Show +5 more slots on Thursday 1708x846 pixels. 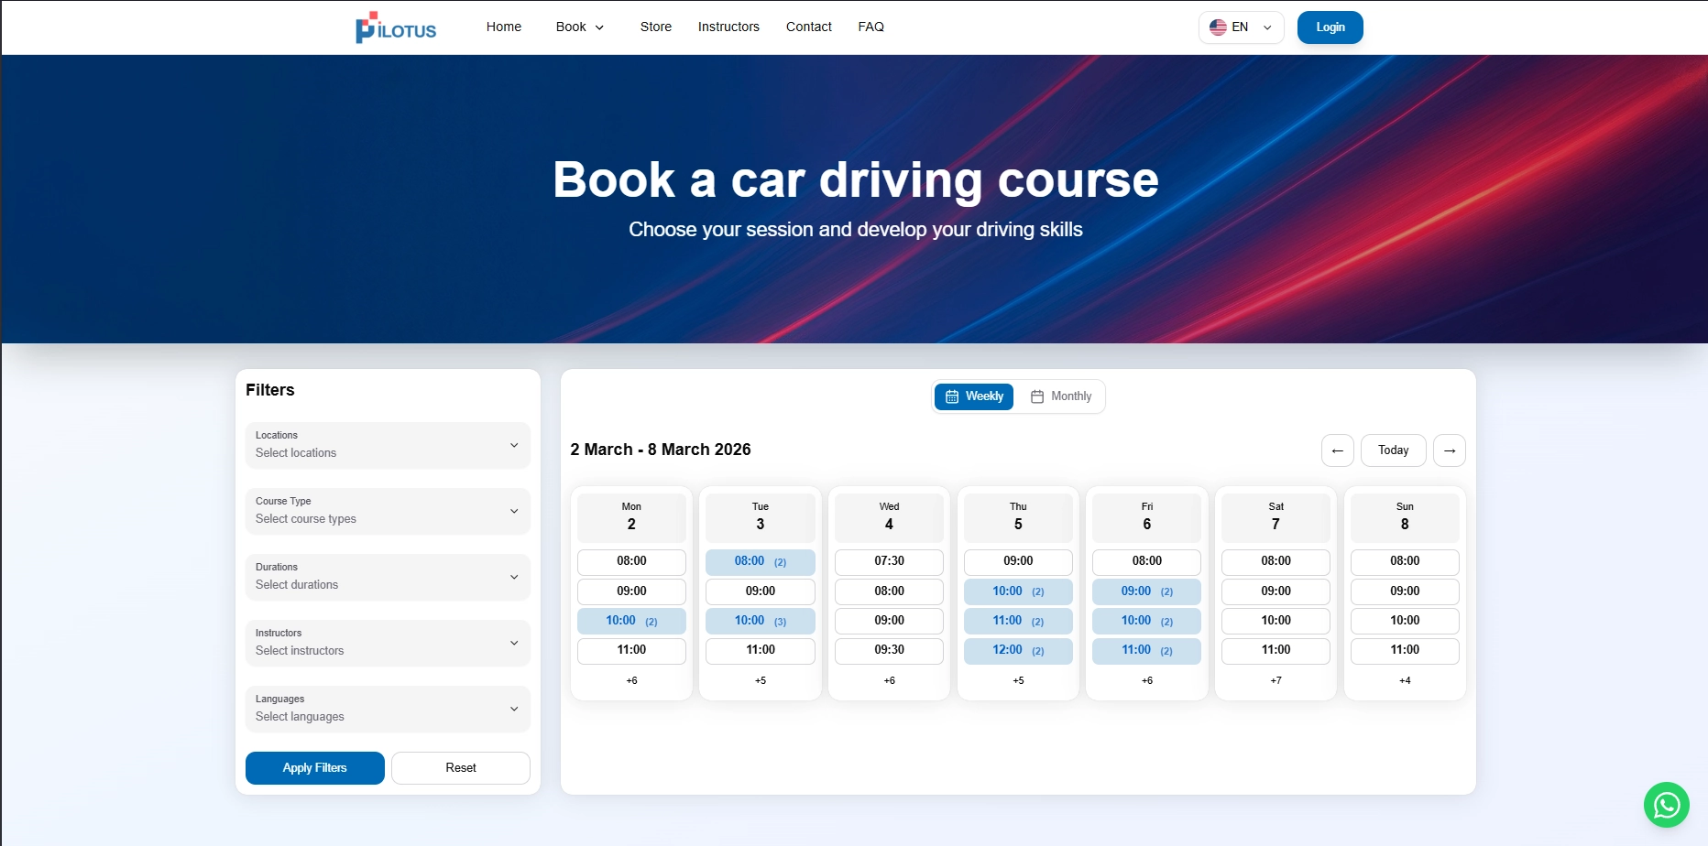1018,681
